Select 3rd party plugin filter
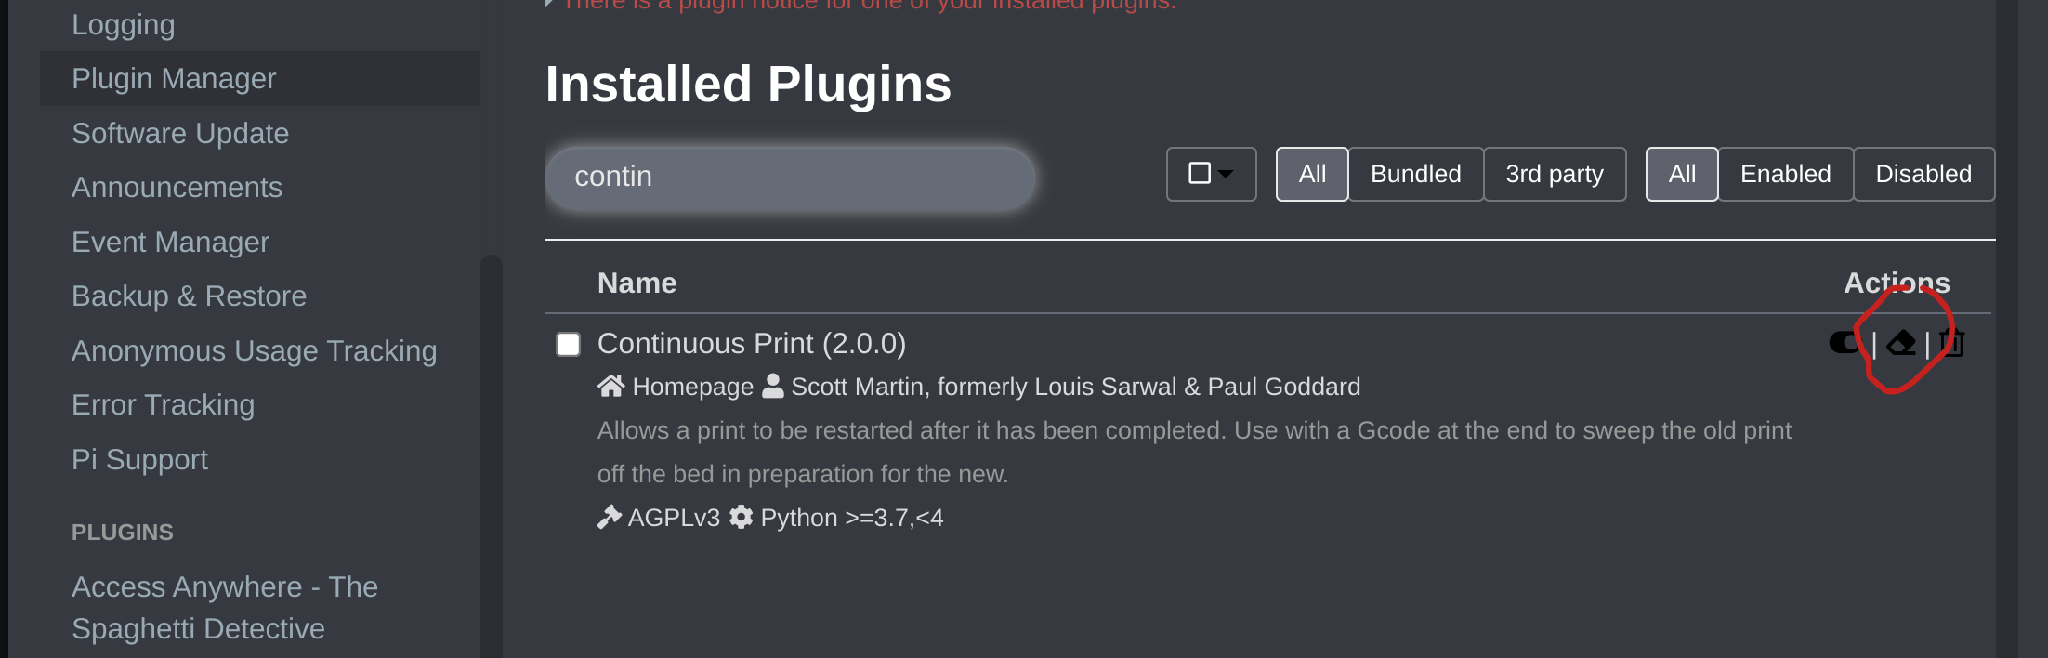The image size is (2048, 658). (1554, 173)
